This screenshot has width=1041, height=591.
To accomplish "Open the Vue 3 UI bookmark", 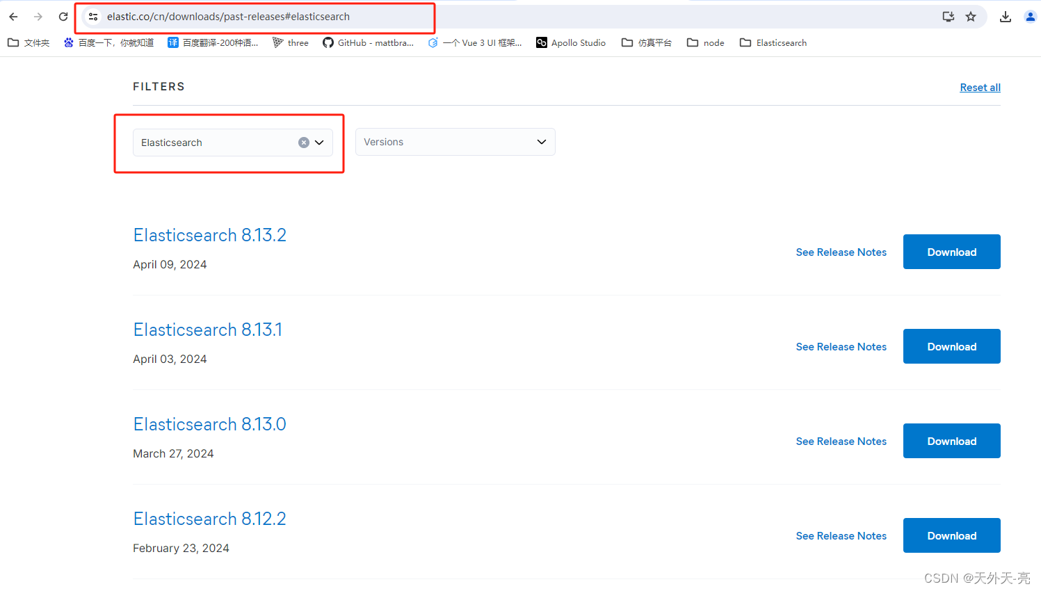I will [475, 43].
